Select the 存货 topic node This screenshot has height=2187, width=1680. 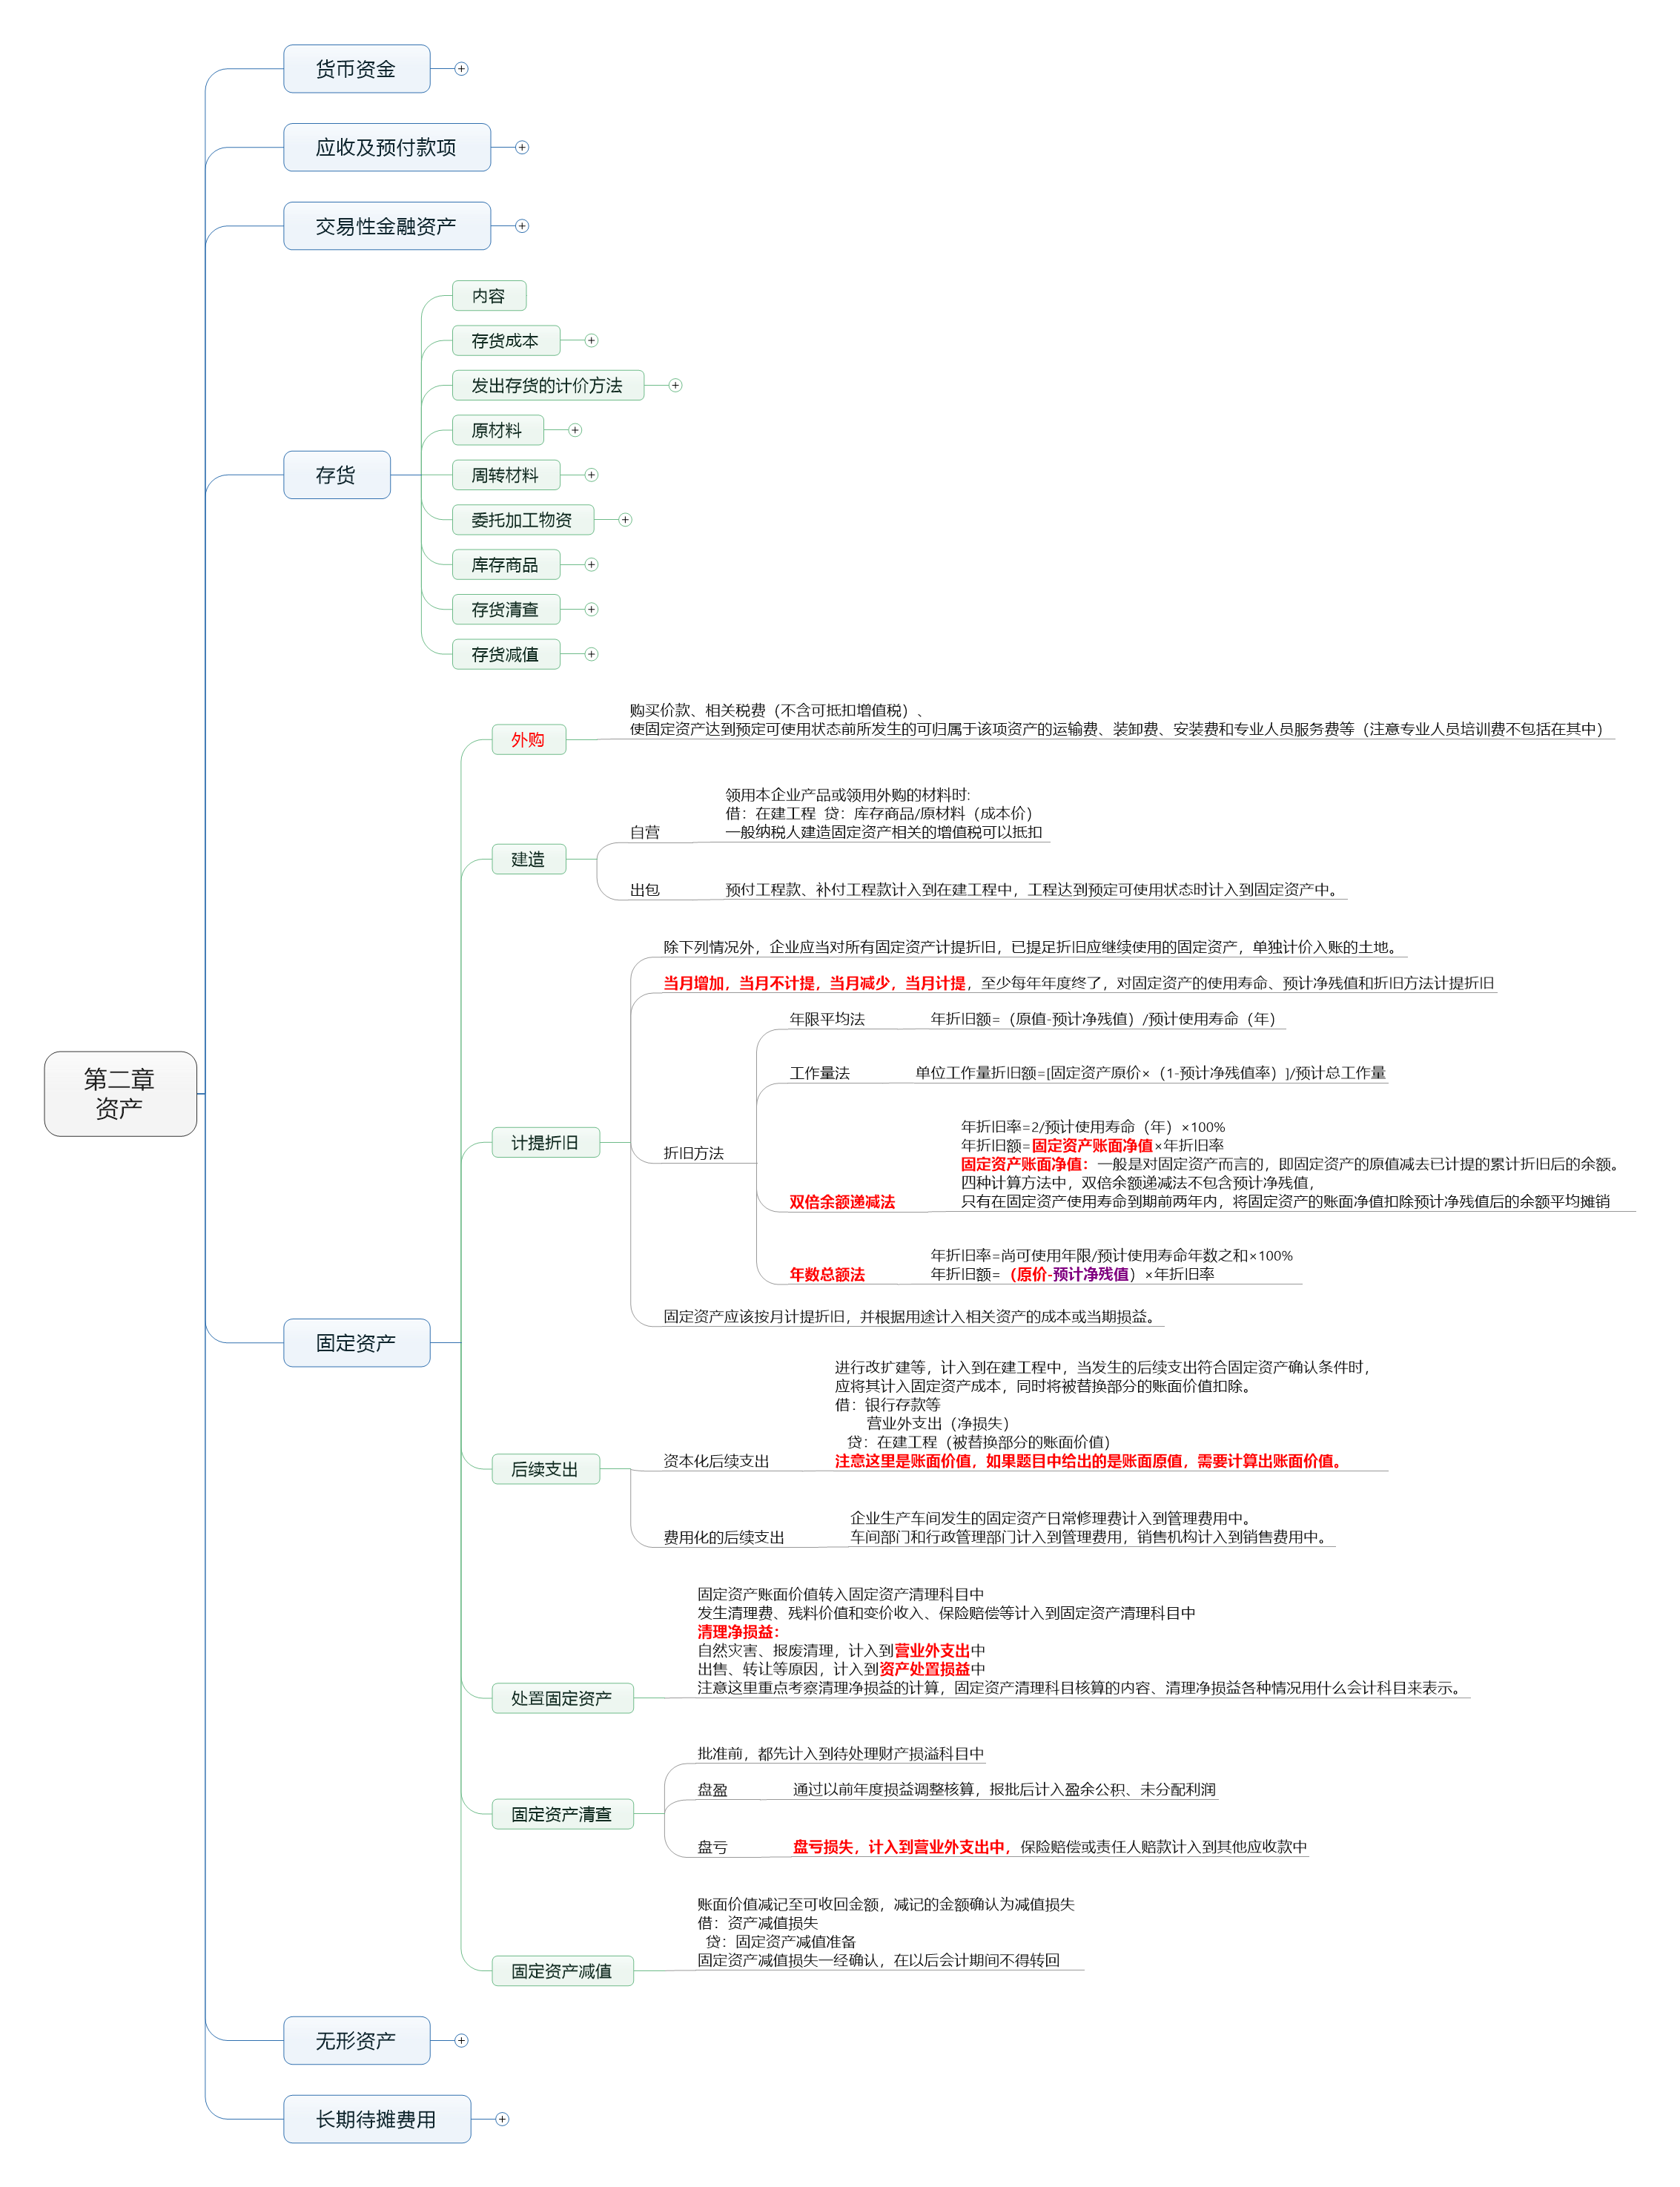point(336,475)
